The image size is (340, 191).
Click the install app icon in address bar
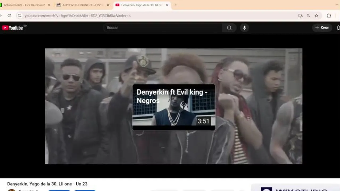click(x=301, y=16)
